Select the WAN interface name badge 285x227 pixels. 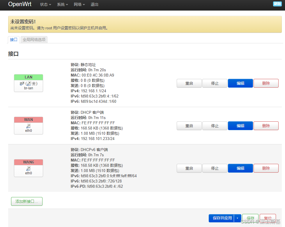click(x=29, y=120)
